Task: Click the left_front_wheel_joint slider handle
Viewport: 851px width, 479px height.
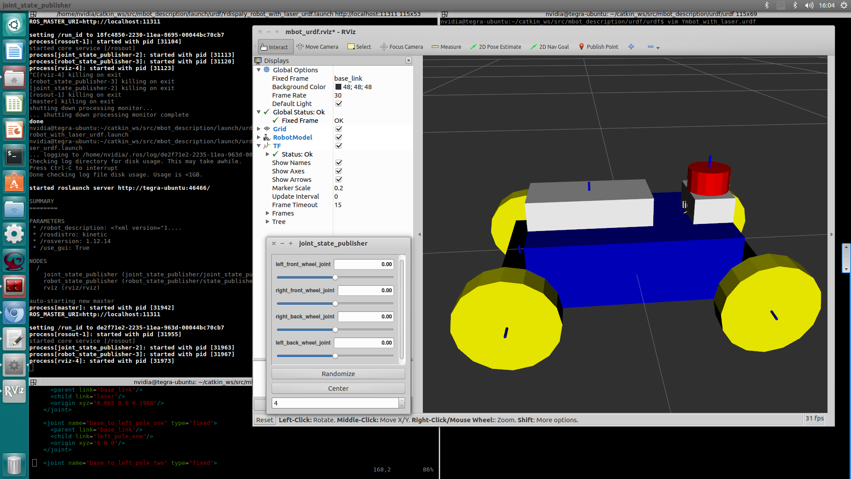Action: pos(335,278)
